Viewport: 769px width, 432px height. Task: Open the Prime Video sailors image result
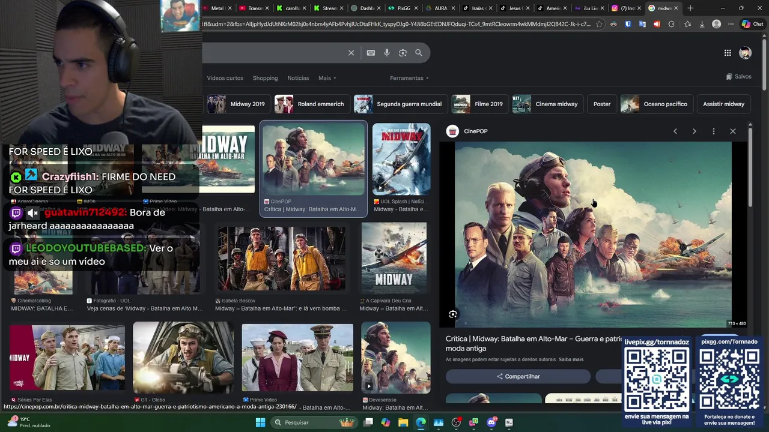click(297, 358)
